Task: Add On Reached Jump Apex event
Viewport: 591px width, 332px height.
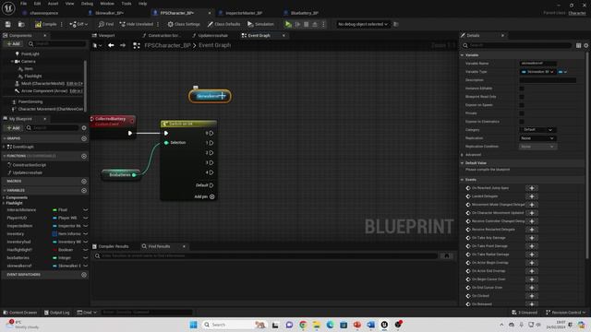Action: (532, 188)
